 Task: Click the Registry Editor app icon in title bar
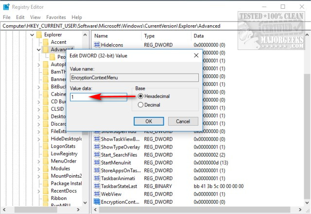point(6,7)
